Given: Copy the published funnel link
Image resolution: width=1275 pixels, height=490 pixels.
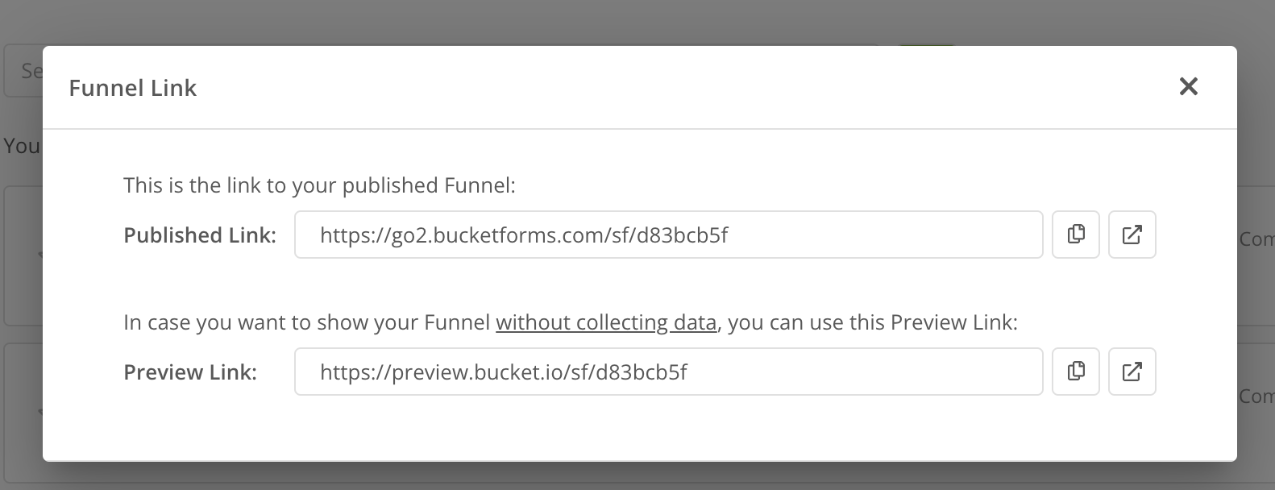Looking at the screenshot, I should coord(1075,235).
